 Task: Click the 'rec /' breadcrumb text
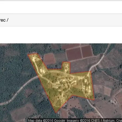(x=4, y=20)
